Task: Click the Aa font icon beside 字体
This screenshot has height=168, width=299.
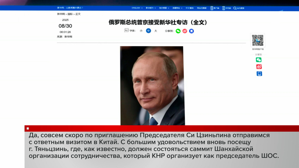Action: coord(126,30)
